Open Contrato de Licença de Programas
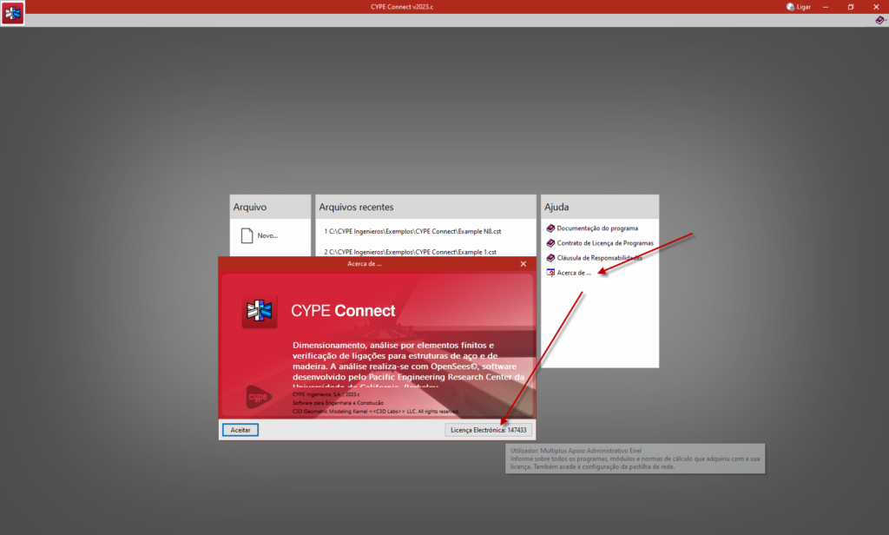Screen dimensions: 889x535 click(x=605, y=243)
